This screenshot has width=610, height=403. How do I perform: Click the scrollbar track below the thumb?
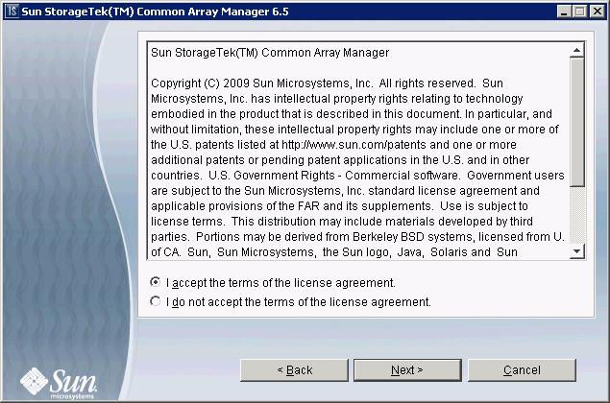click(577, 216)
